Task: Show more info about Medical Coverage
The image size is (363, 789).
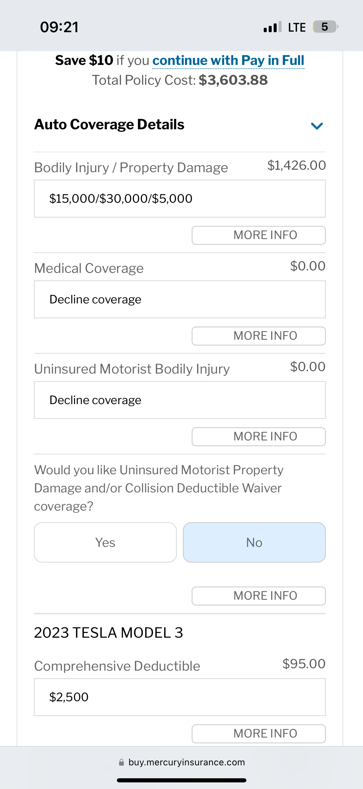Action: [258, 336]
